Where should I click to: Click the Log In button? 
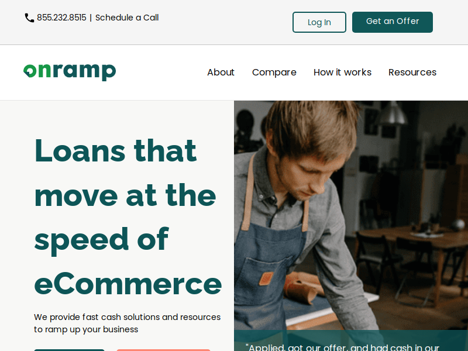(319, 22)
